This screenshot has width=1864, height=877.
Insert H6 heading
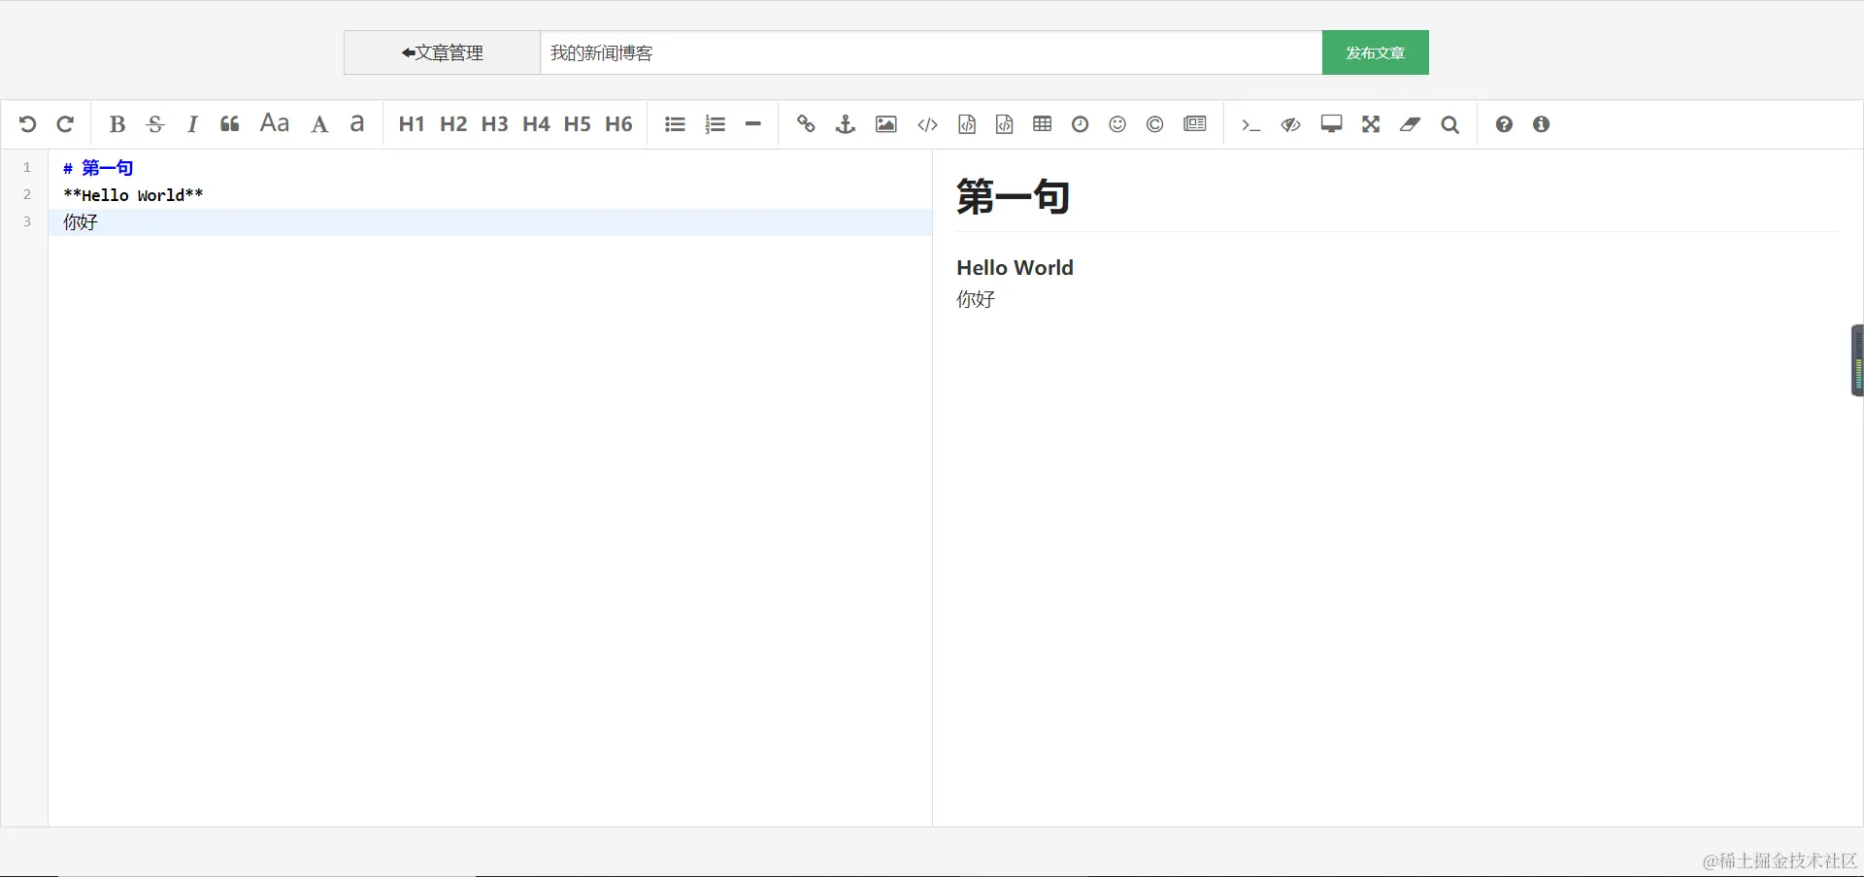(x=618, y=124)
